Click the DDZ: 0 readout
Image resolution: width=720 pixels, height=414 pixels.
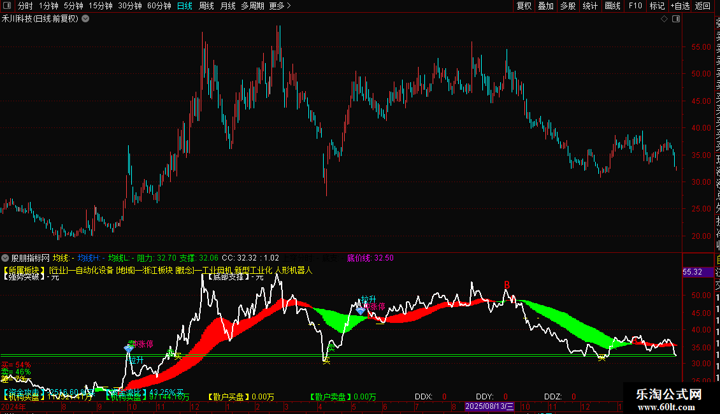click(x=559, y=397)
